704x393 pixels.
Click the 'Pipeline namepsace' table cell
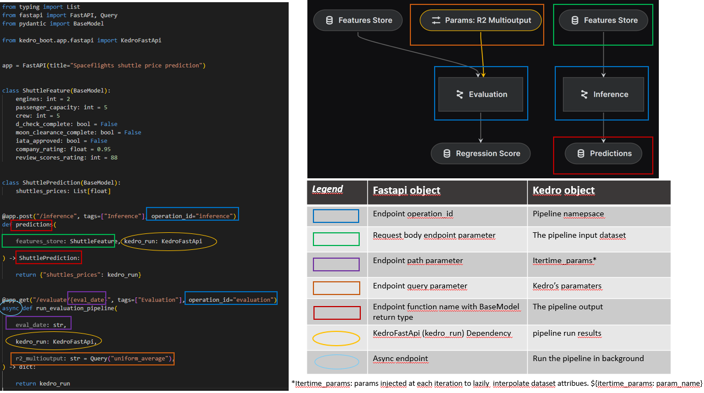coord(599,216)
